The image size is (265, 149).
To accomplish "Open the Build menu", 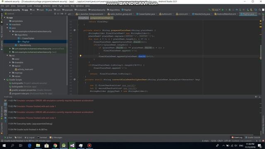I will coord(55,6).
